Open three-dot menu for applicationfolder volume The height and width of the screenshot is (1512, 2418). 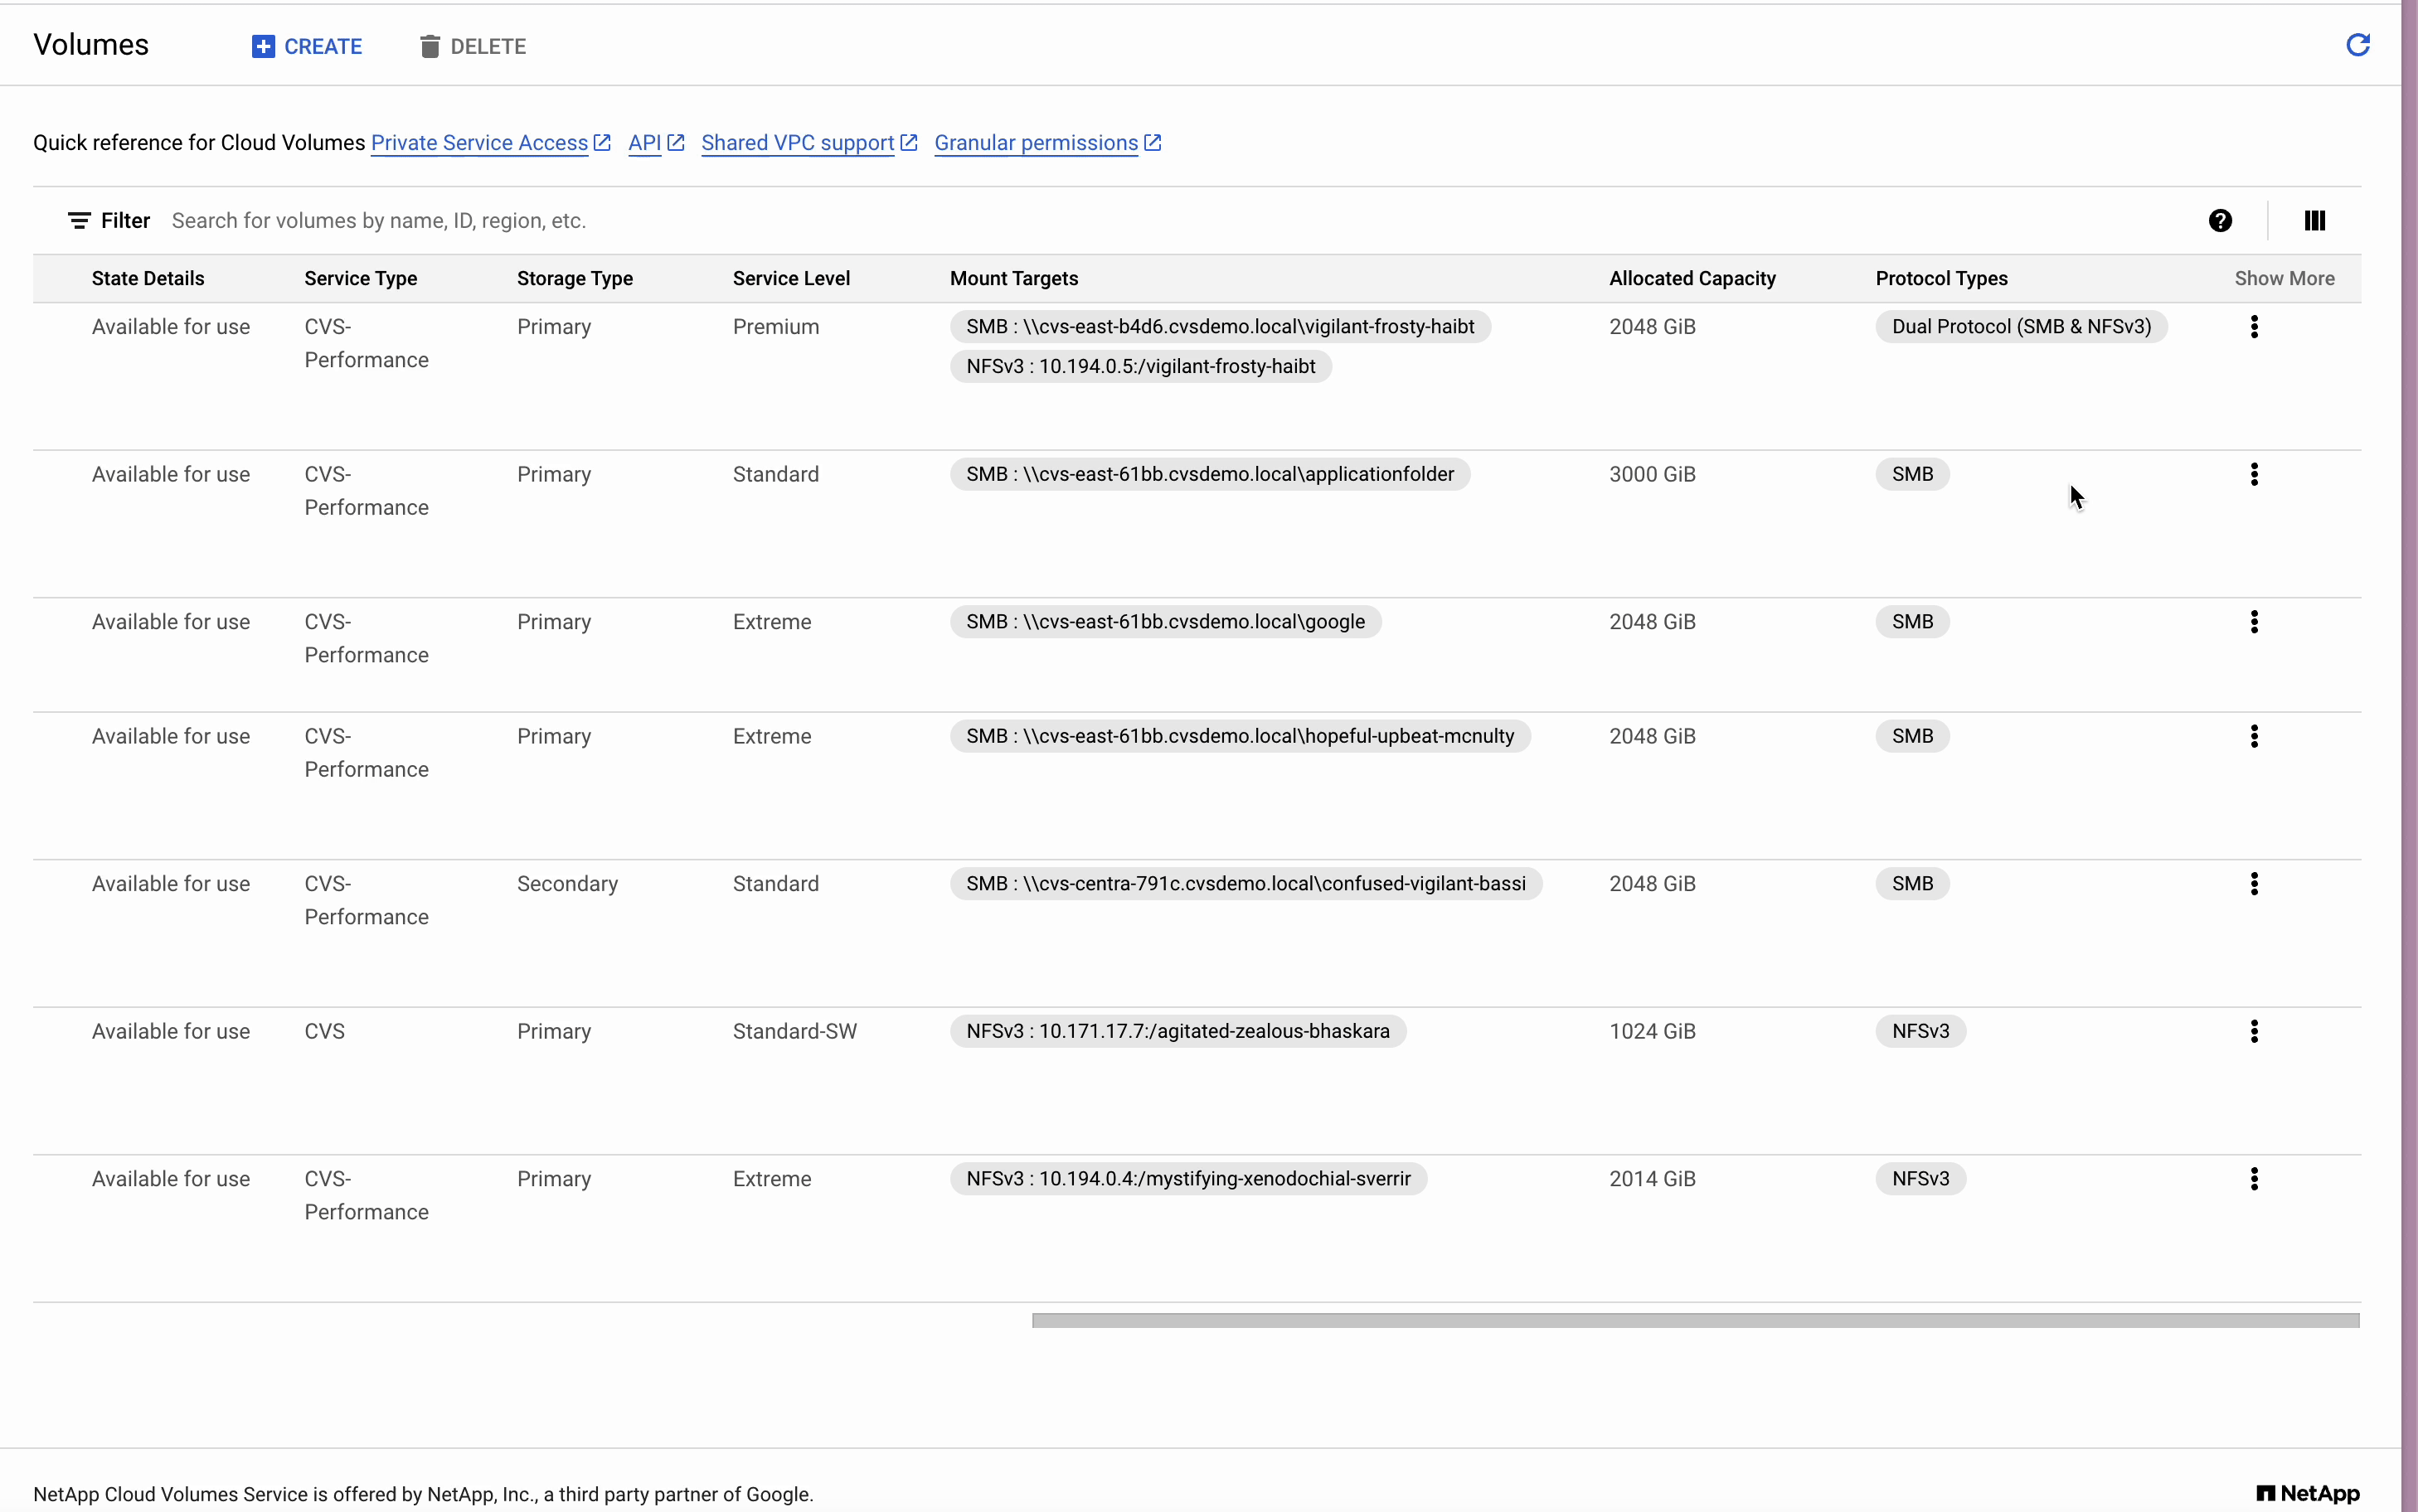pos(2253,474)
